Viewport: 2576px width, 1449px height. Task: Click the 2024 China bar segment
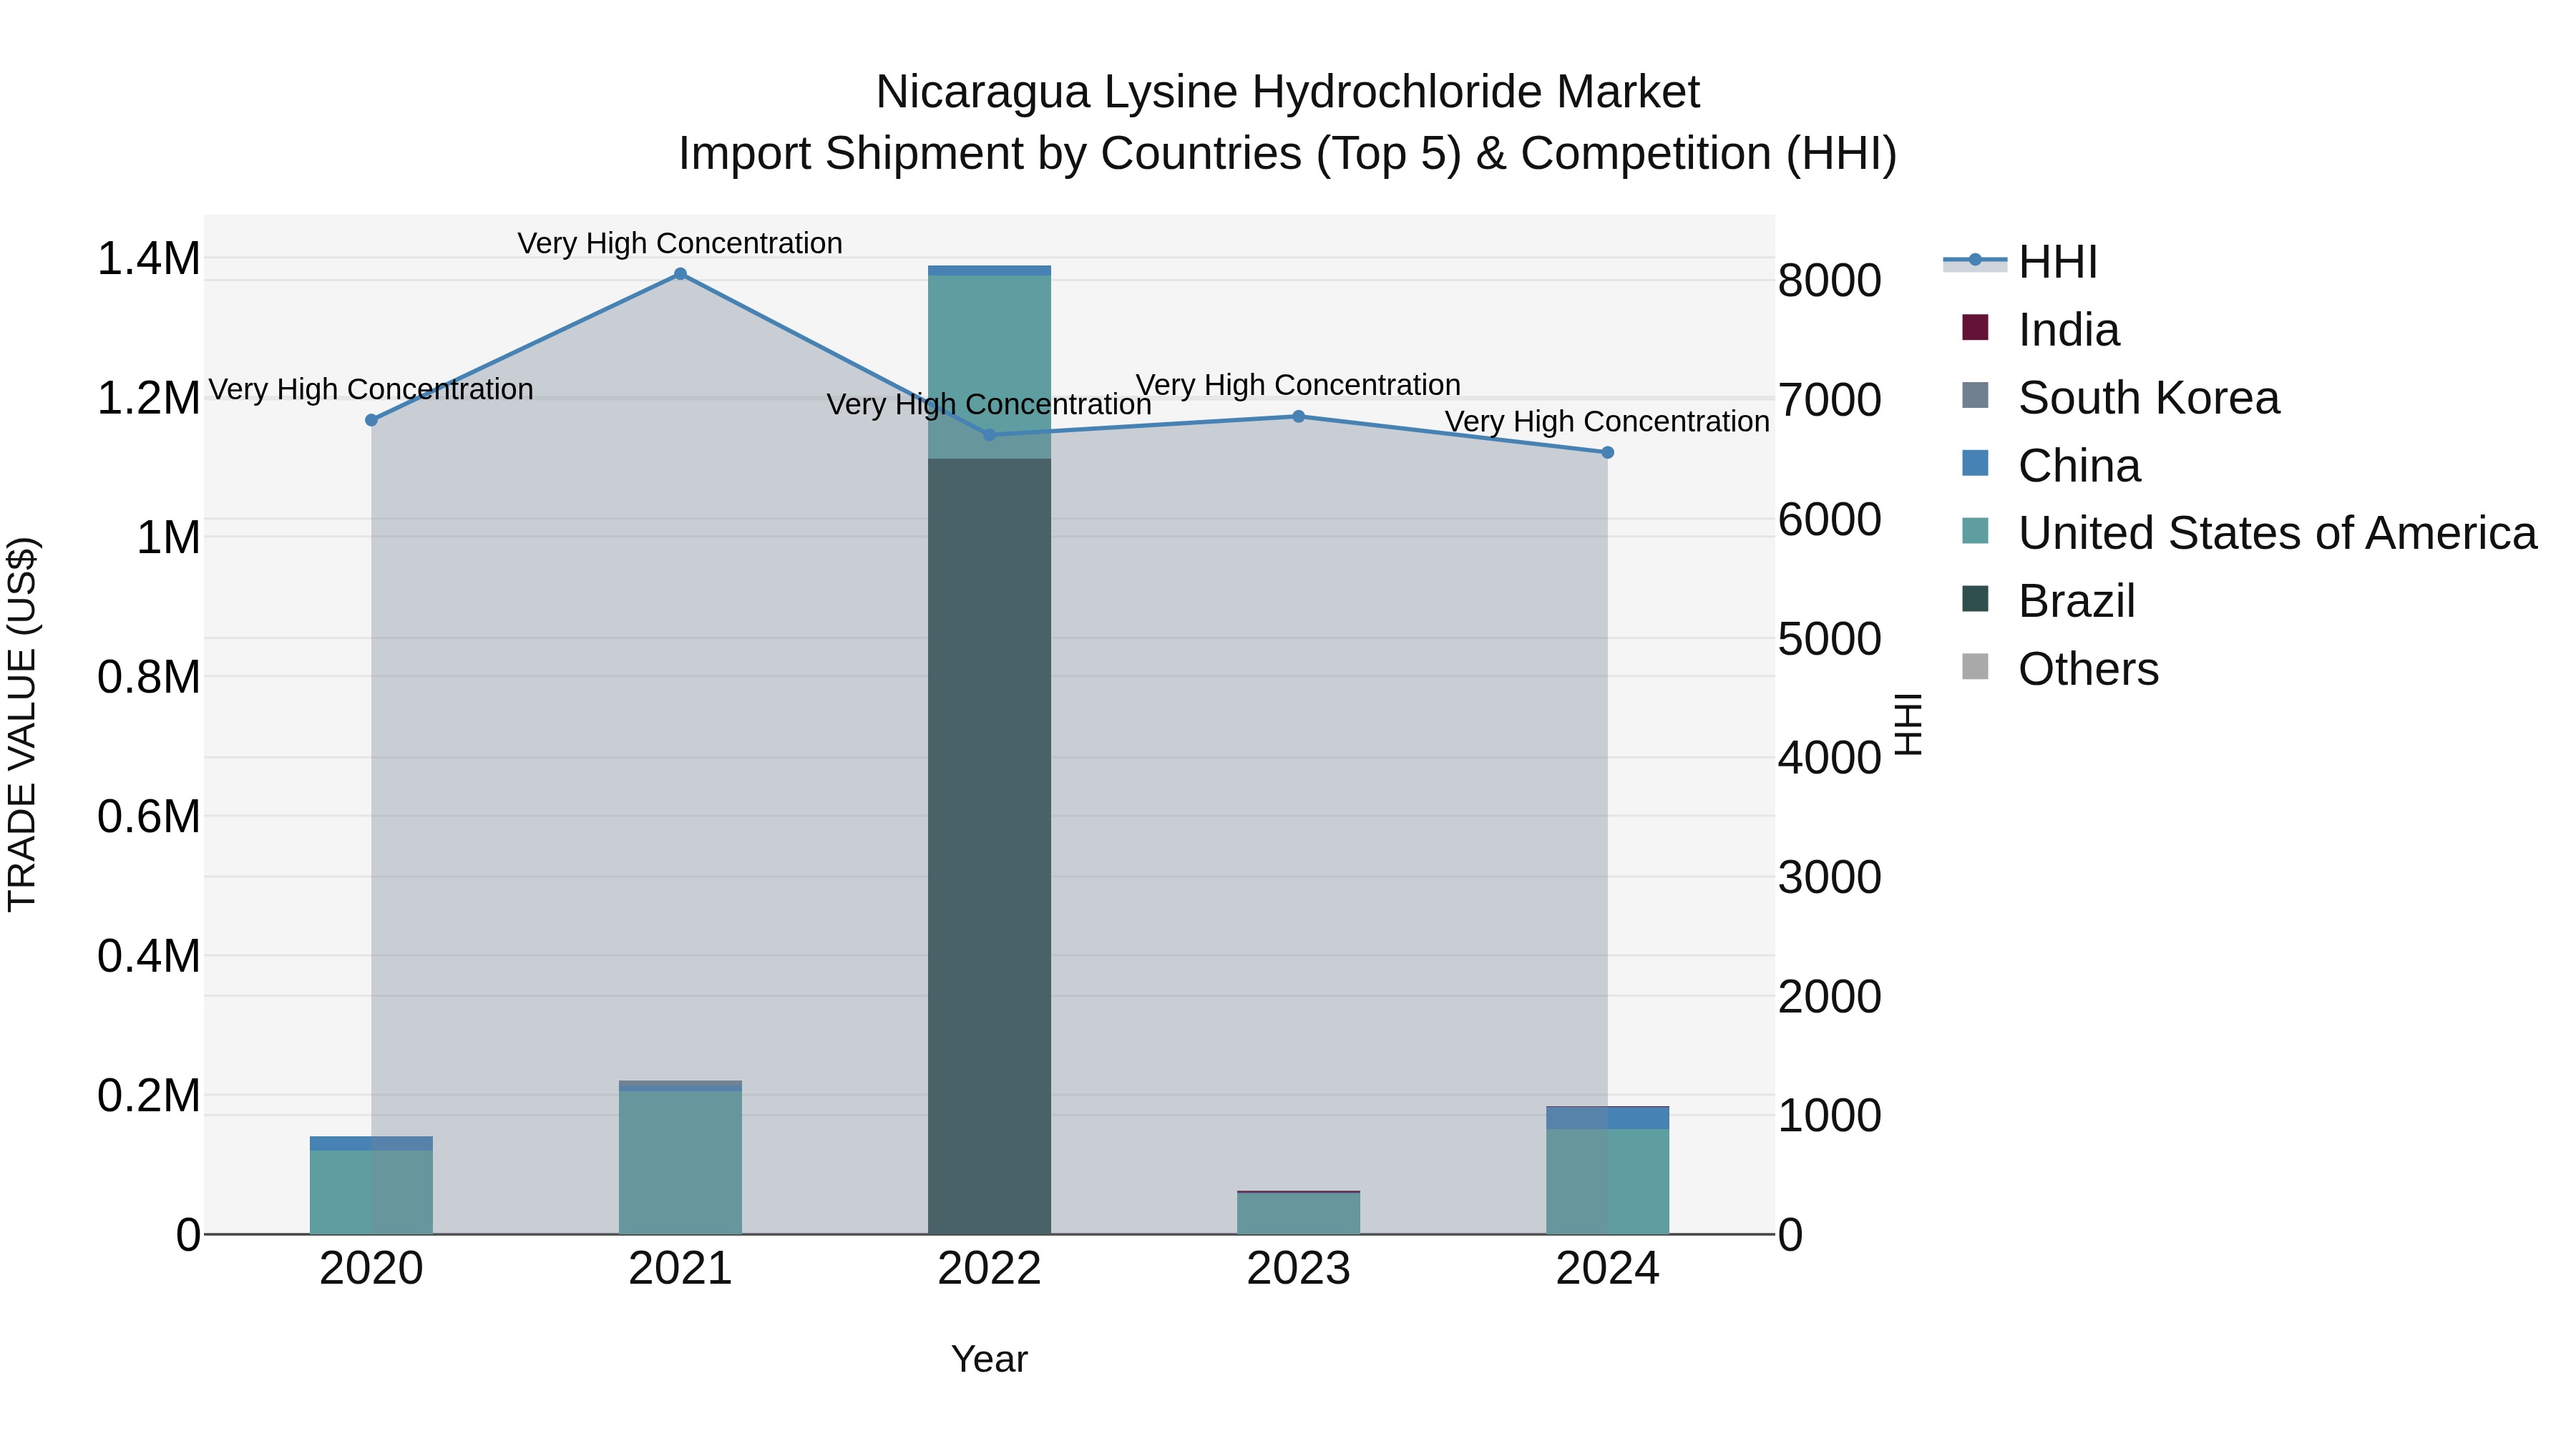tap(1608, 1118)
